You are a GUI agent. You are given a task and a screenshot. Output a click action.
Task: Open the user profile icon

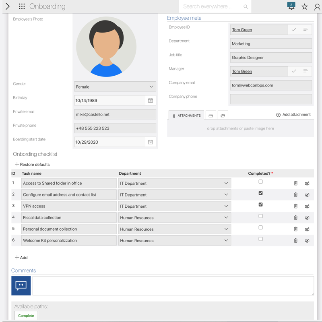317,6
